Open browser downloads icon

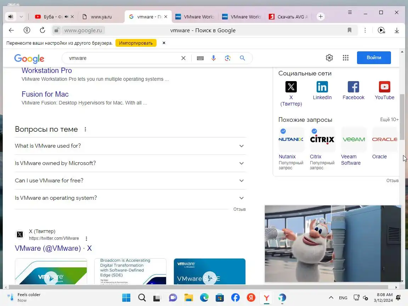pos(397,30)
